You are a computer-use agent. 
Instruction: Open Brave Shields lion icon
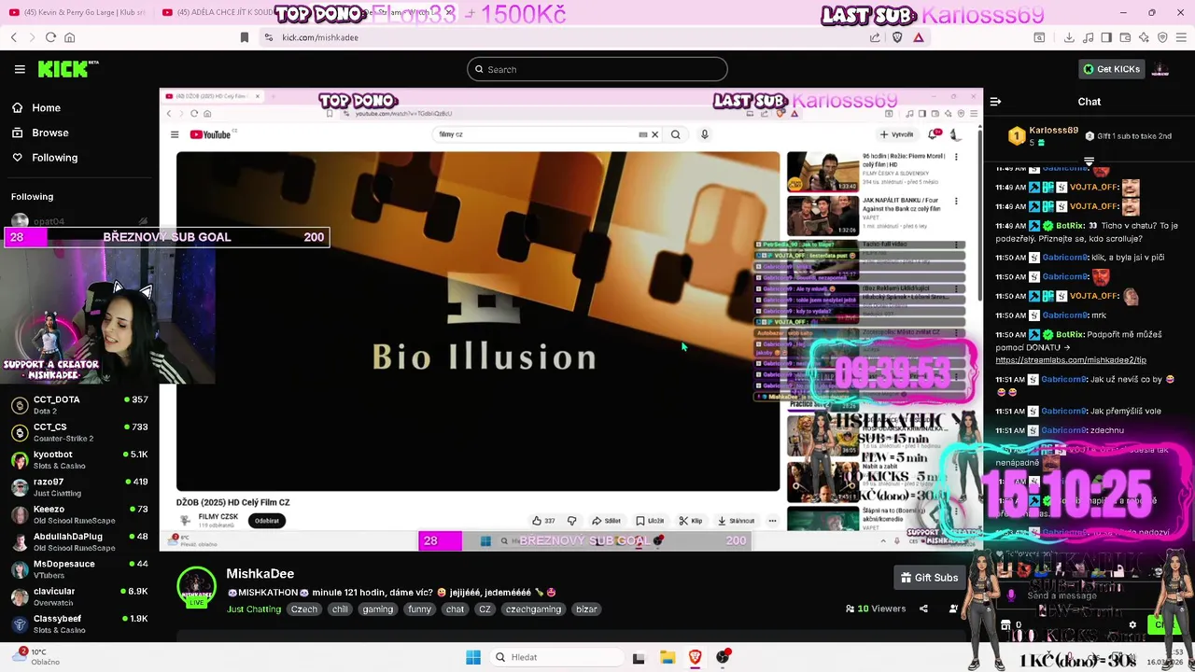897,37
